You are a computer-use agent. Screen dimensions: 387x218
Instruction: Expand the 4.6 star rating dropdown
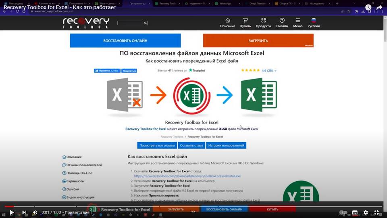click(x=276, y=71)
